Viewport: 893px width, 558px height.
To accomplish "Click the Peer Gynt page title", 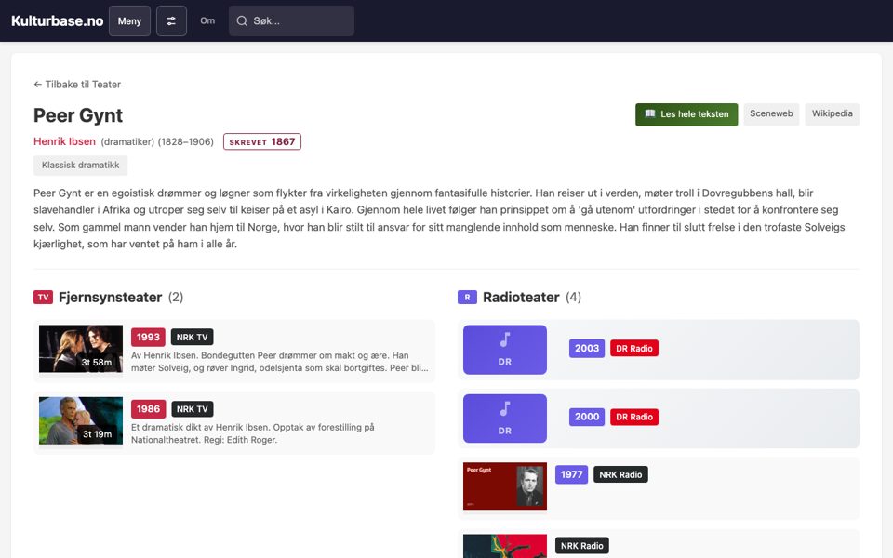I will tap(78, 115).
